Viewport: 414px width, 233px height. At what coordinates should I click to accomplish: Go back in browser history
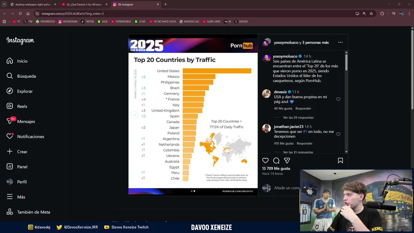[x=5, y=14]
